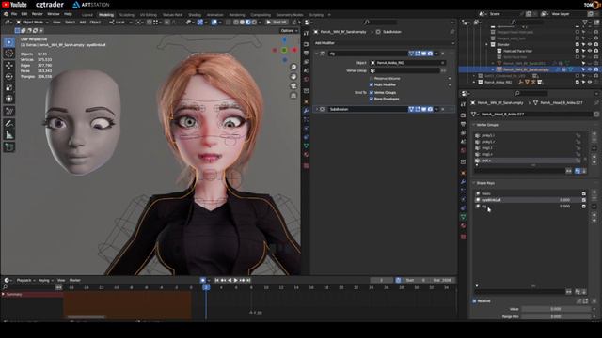Open the Render menu

[38, 14]
